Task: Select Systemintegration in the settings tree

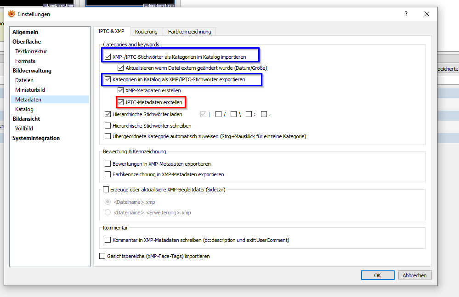Action: 36,138
